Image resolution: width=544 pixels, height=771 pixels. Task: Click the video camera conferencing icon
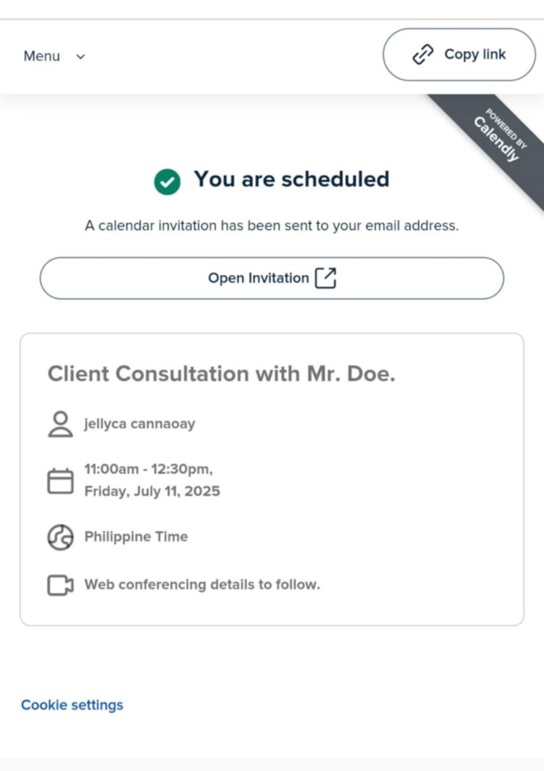(x=60, y=585)
